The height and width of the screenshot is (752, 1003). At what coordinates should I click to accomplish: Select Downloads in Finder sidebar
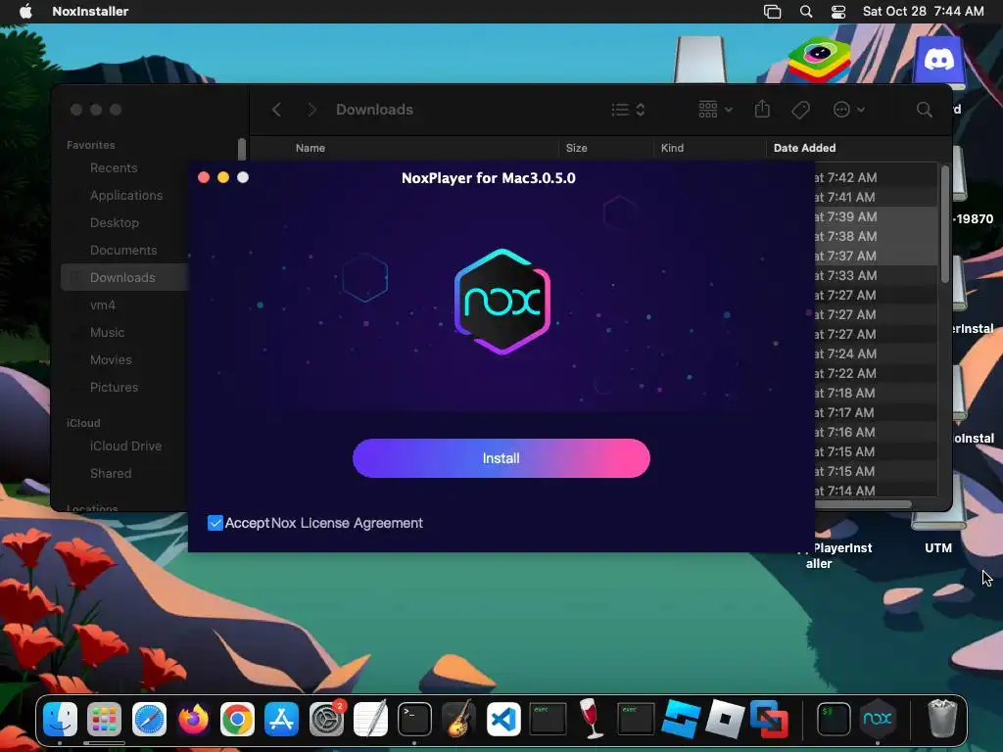[124, 277]
